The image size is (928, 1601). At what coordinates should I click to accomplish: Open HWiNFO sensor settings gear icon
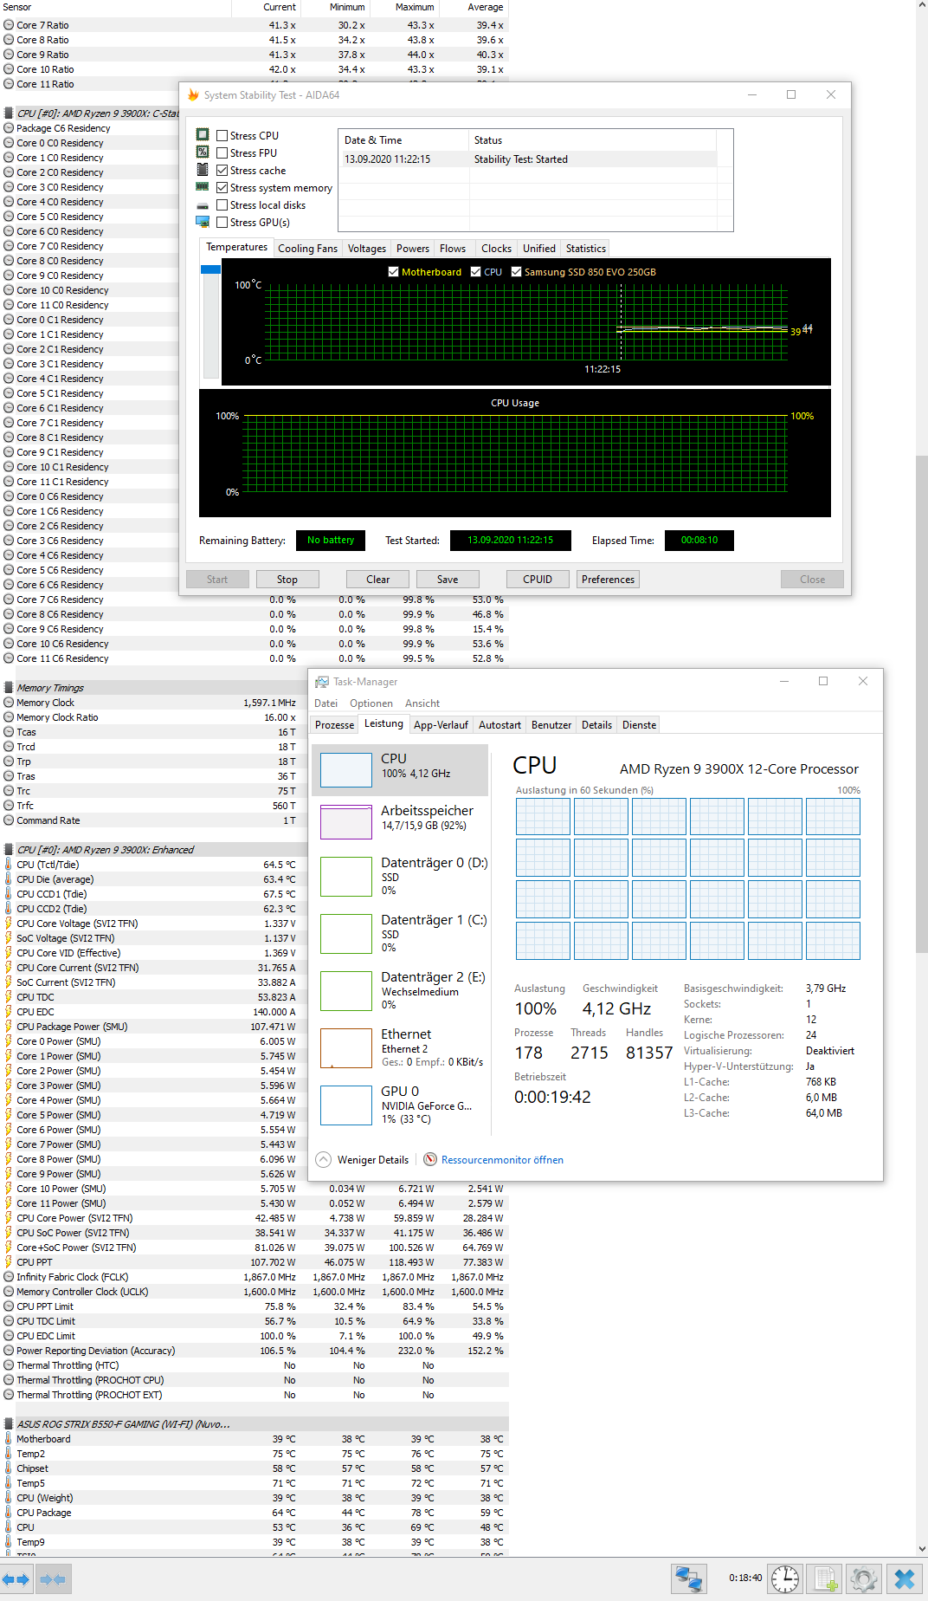pos(864,1579)
